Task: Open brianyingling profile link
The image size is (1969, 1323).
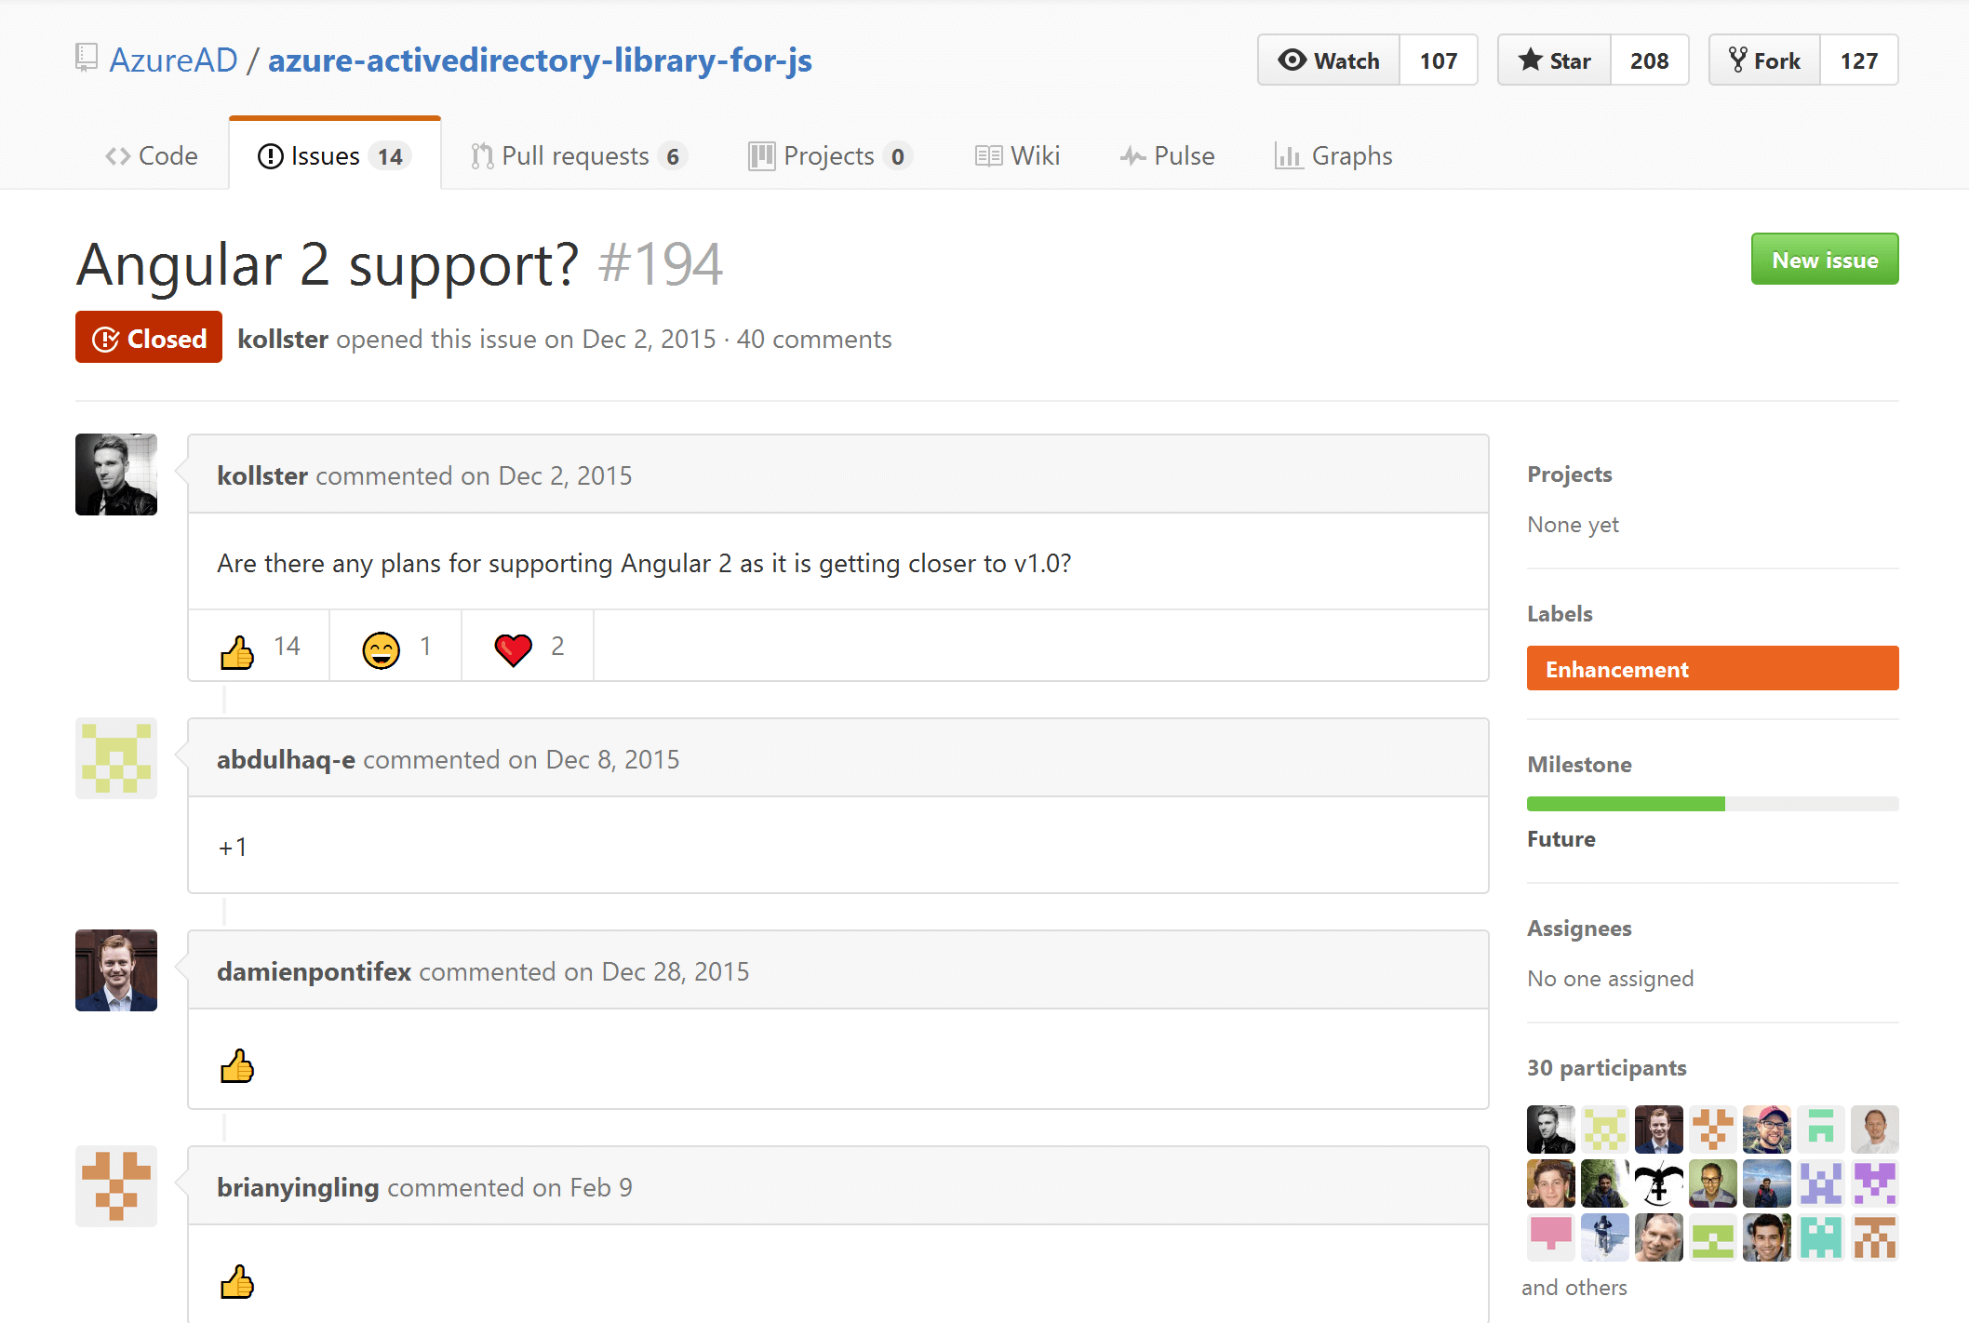Action: (298, 1187)
